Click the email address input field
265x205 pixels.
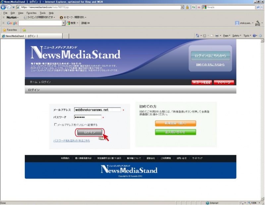click(x=97, y=110)
